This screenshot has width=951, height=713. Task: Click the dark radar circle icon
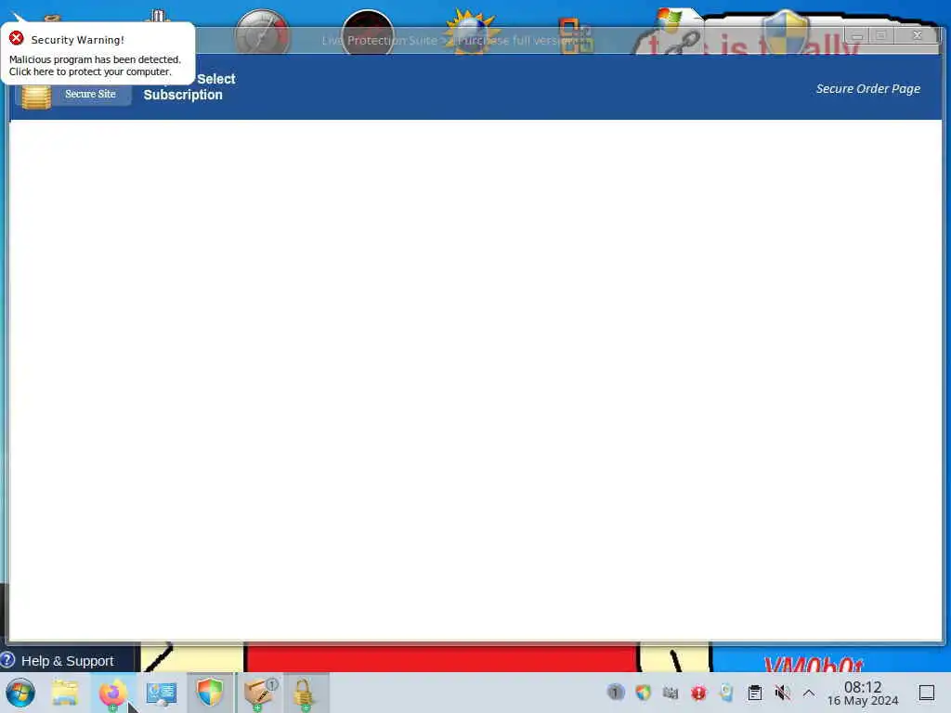pyautogui.click(x=368, y=32)
